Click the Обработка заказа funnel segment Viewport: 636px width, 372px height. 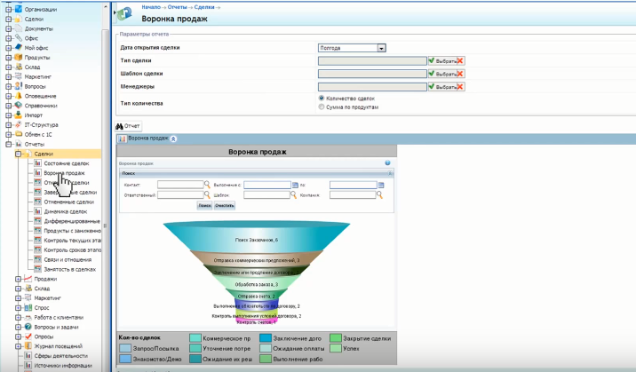click(x=257, y=283)
